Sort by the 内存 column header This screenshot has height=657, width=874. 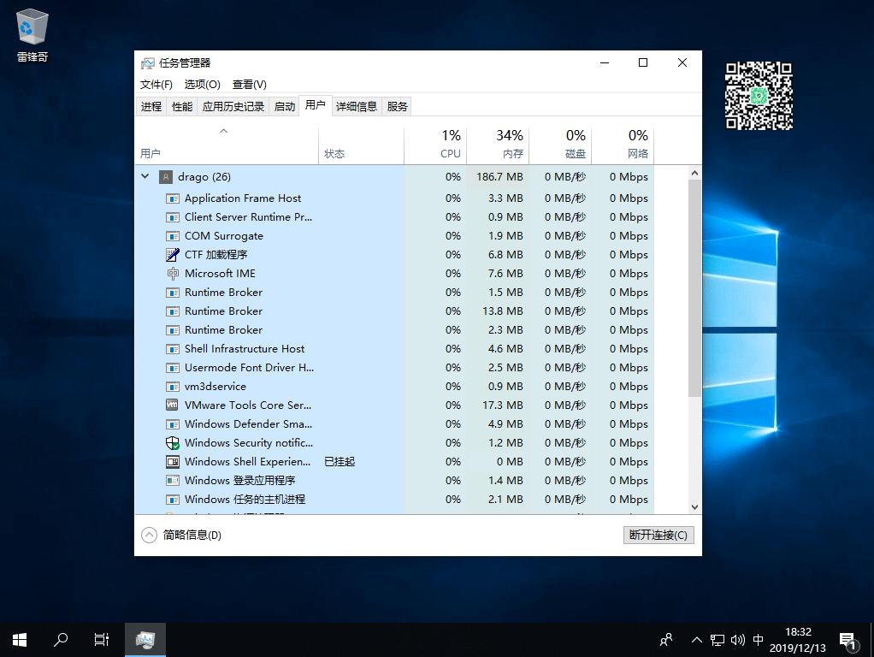click(x=509, y=144)
